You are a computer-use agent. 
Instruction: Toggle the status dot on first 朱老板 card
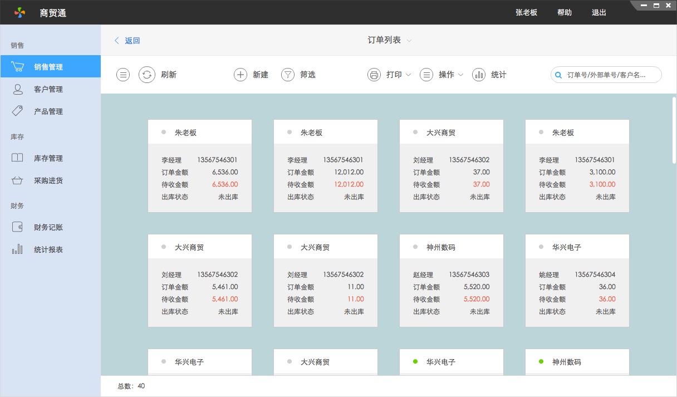tap(163, 131)
